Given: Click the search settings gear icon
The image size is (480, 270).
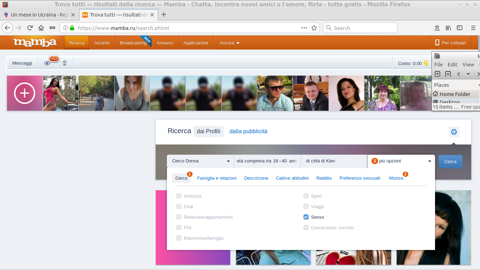Looking at the screenshot, I should 454,132.
